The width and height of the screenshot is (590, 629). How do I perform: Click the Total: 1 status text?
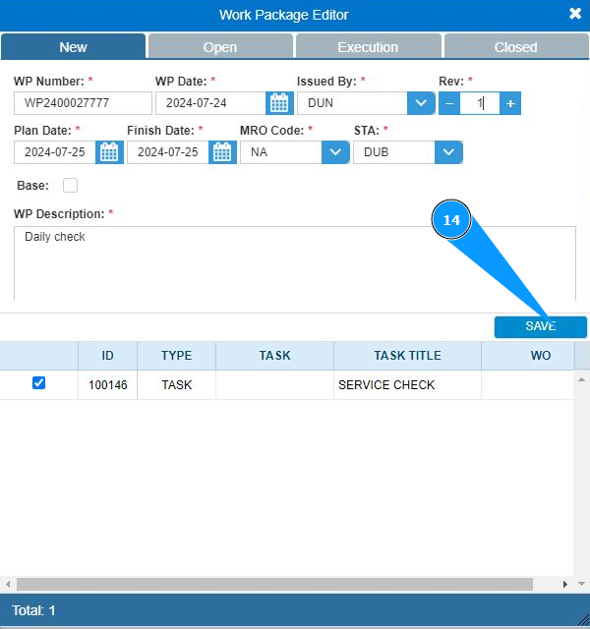point(33,610)
